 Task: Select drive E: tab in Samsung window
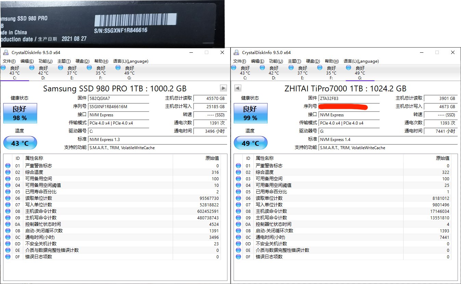(x=72, y=73)
